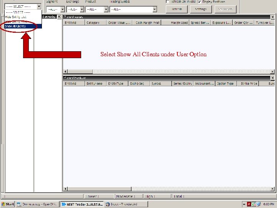Close the Prevent Values panel
Viewport: 277px width, 208px height.
(x=273, y=17)
